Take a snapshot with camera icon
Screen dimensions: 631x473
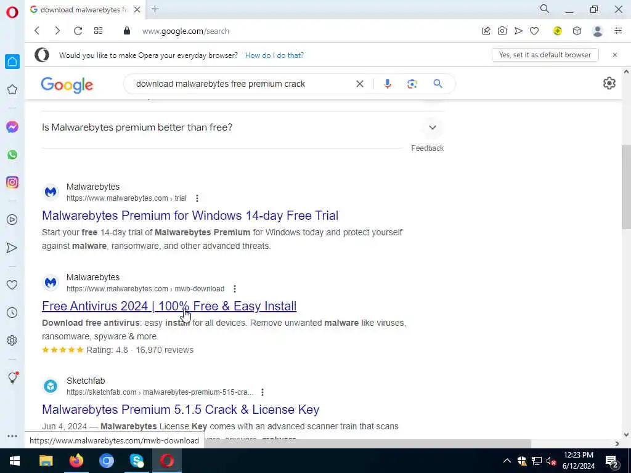click(502, 31)
